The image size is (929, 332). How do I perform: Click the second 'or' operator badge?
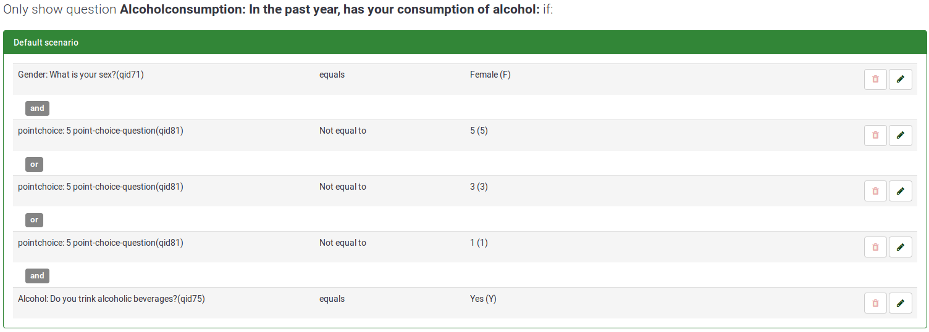point(35,220)
